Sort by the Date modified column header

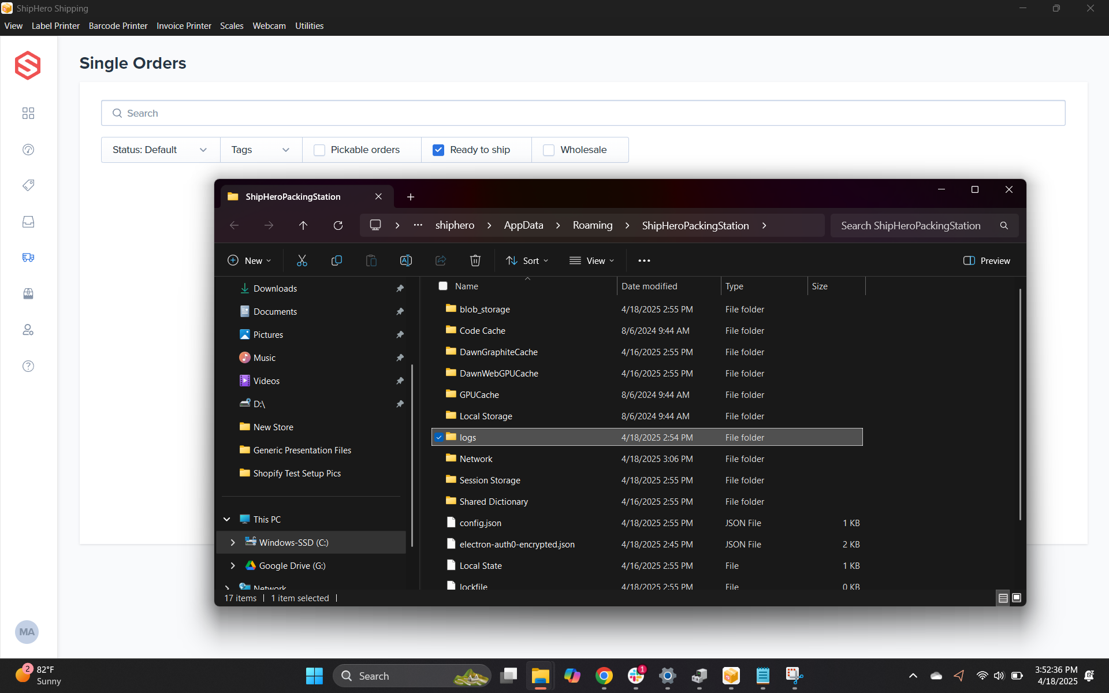668,286
